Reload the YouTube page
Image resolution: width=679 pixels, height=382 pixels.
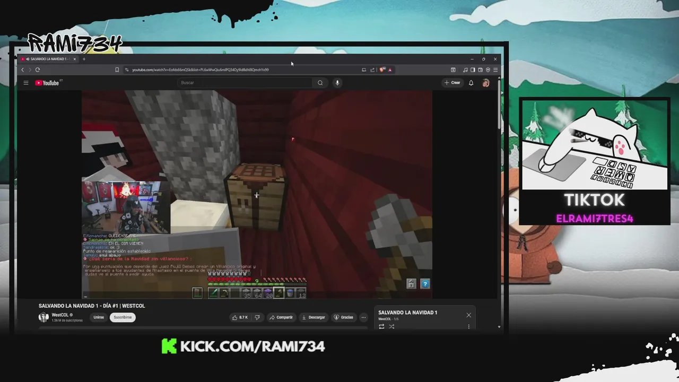(x=38, y=70)
